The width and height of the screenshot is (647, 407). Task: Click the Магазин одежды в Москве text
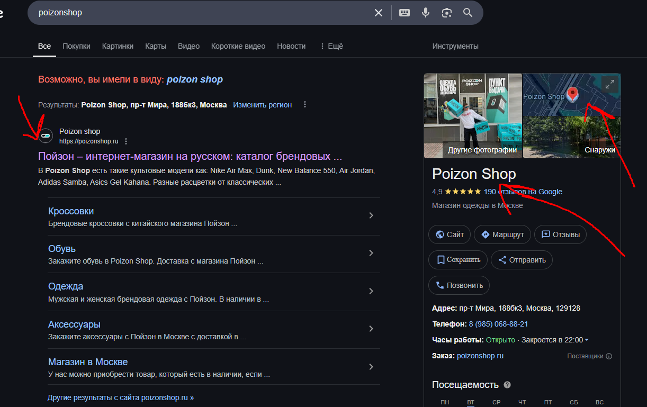pyautogui.click(x=478, y=205)
